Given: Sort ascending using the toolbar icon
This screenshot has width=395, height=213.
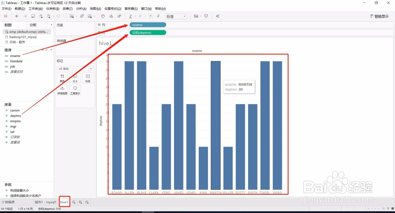Looking at the screenshot, I should (111, 16).
